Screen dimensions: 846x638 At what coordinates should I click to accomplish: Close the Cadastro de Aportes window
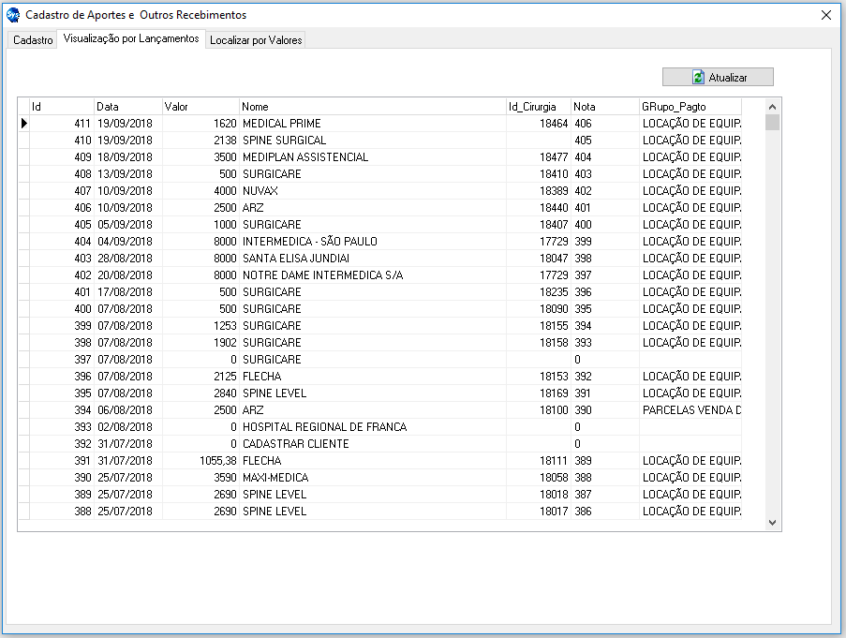825,15
